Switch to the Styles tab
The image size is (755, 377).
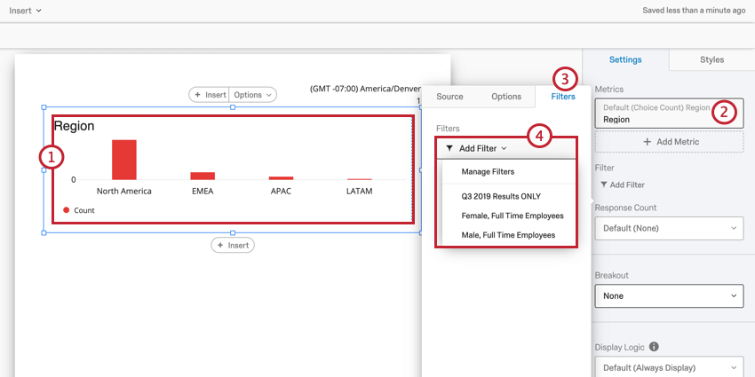pyautogui.click(x=711, y=59)
